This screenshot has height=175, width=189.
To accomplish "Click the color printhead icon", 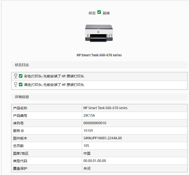I will [x=16, y=76].
